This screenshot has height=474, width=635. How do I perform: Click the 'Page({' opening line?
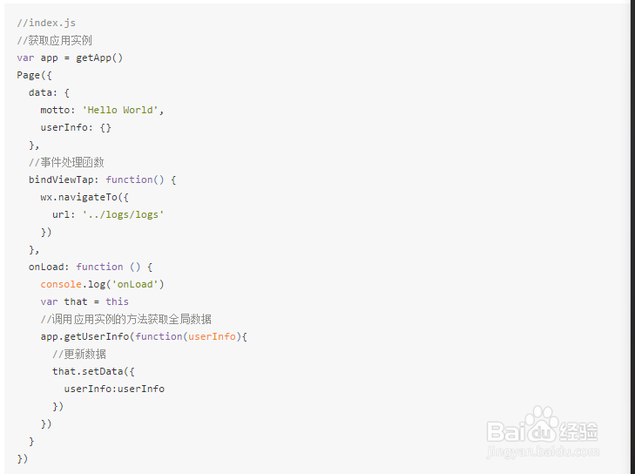pyautogui.click(x=34, y=75)
